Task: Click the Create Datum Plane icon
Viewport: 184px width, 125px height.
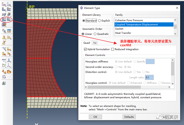Action: coord(4,65)
